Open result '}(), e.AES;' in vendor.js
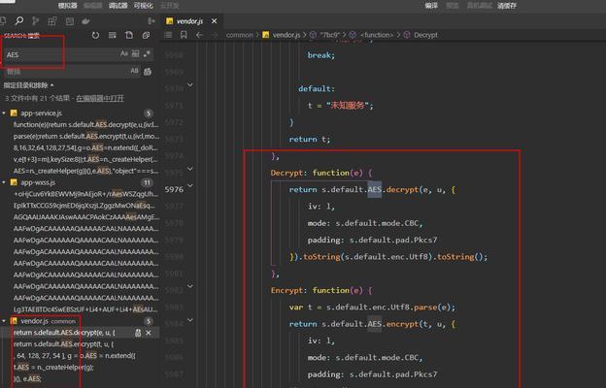606x388 pixels. (x=27, y=378)
